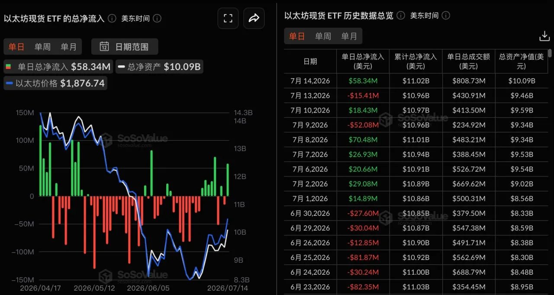554x295 pixels.
Task: Click the 日期 column header
Action: pyautogui.click(x=310, y=61)
